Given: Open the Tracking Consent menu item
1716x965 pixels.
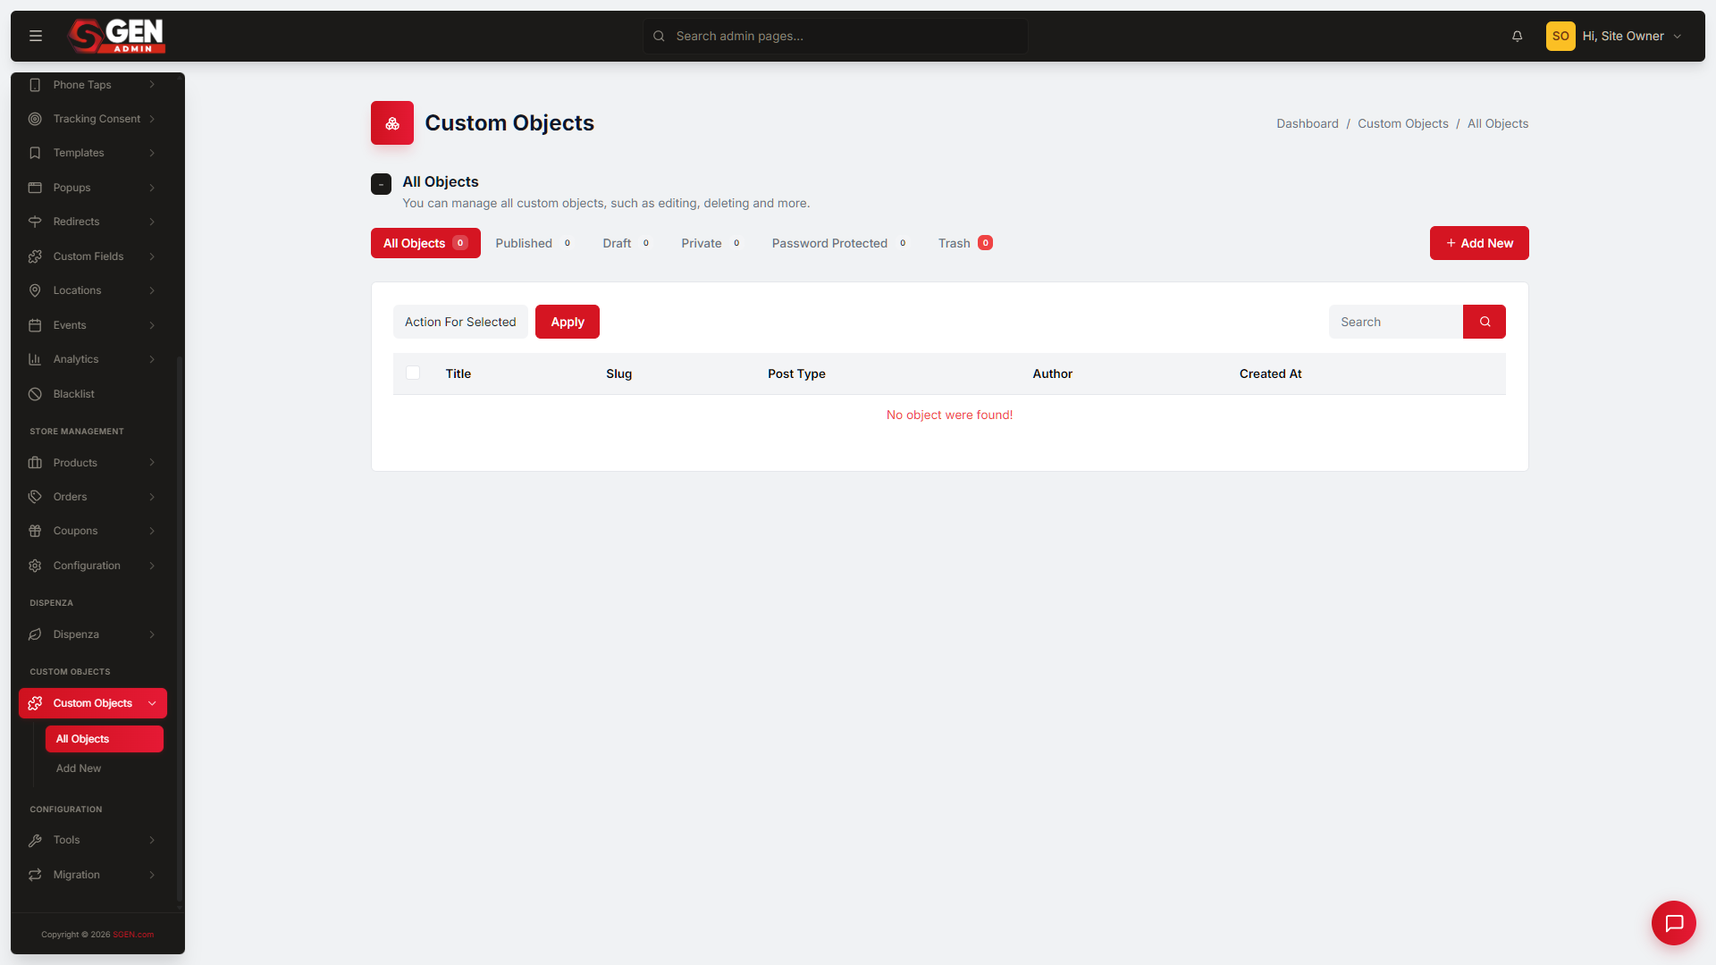Looking at the screenshot, I should tap(93, 119).
